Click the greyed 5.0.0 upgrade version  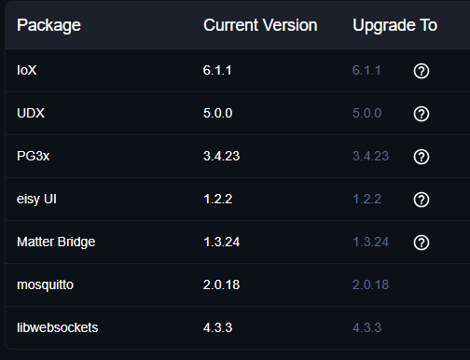366,113
